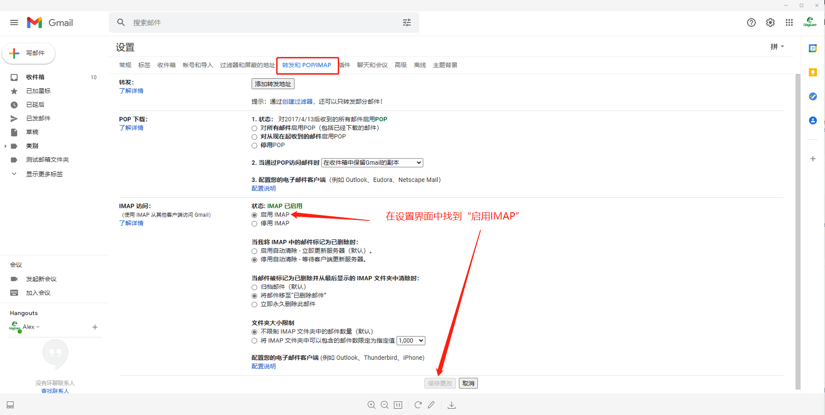
Task: Open the Help support icon
Action: click(x=751, y=23)
